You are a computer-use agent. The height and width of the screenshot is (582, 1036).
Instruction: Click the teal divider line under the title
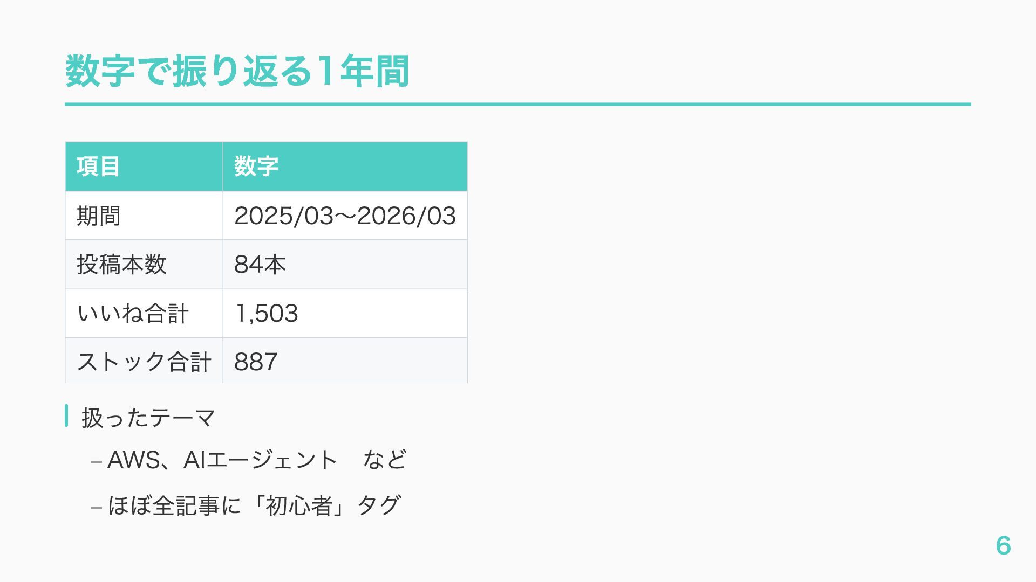(517, 104)
